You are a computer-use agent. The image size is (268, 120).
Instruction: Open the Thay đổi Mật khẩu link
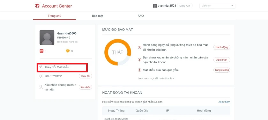point(57,67)
